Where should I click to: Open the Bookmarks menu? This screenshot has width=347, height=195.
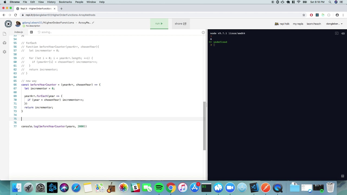coord(65,2)
